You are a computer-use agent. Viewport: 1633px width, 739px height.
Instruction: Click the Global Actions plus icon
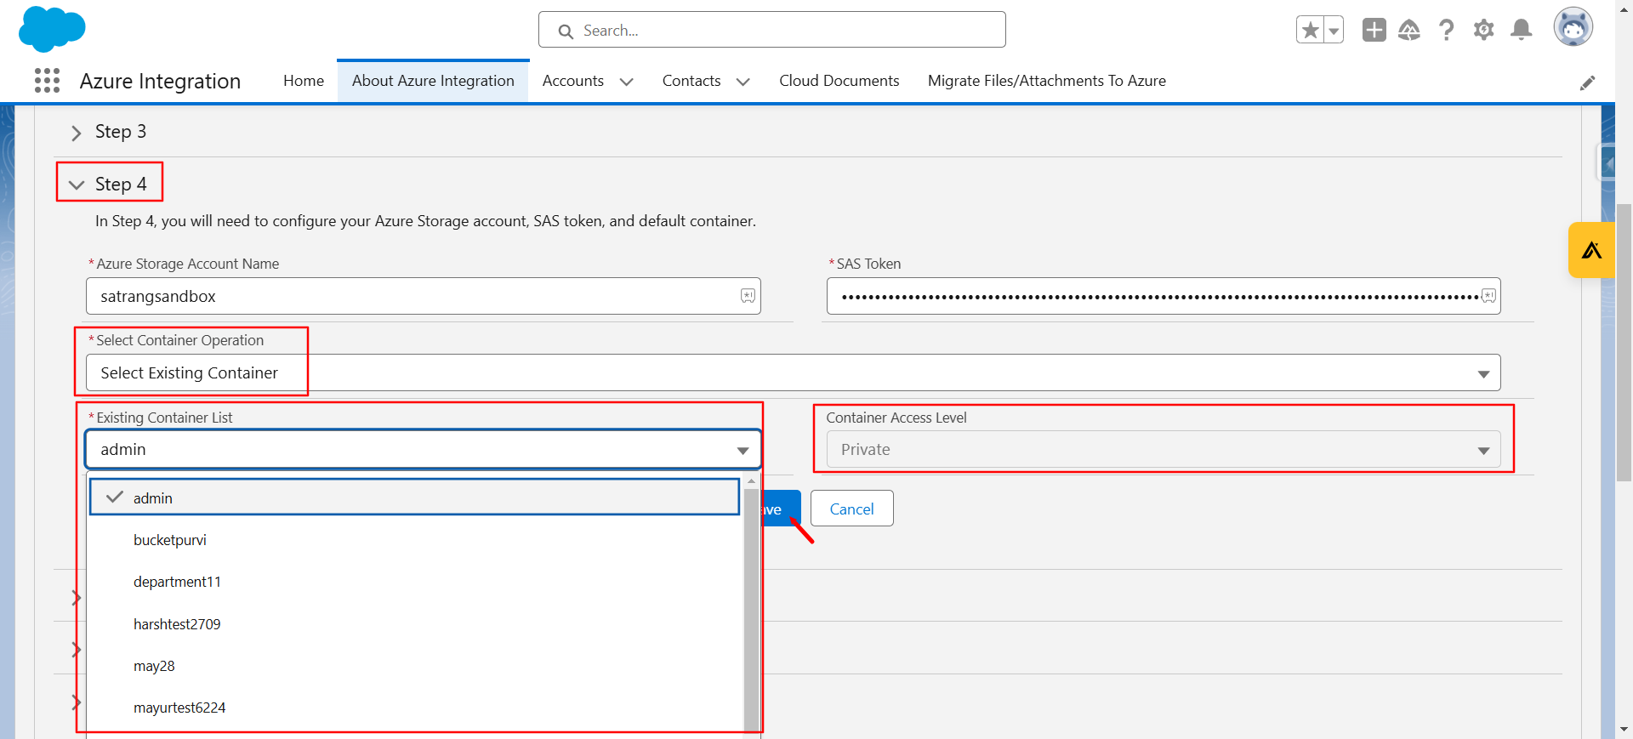pos(1374,30)
